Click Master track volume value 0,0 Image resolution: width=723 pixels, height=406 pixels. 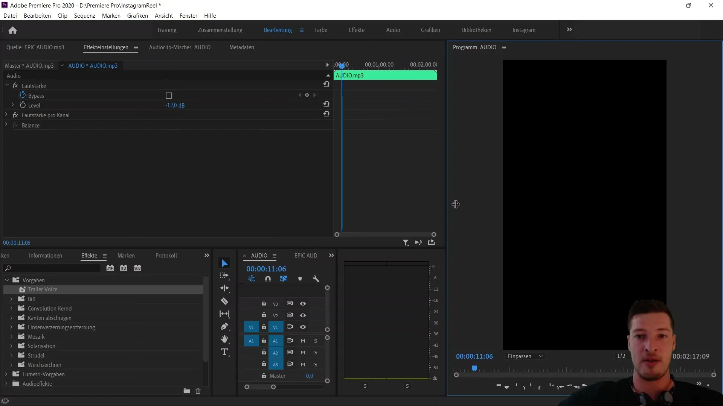click(310, 376)
